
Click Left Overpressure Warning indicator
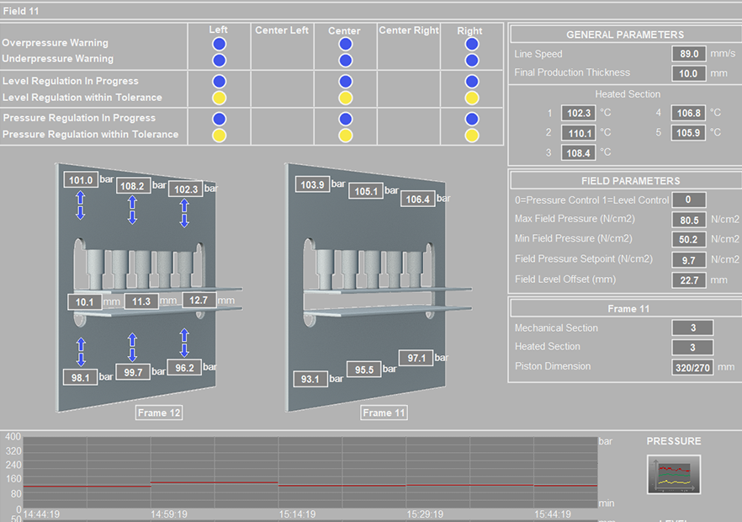(x=219, y=44)
